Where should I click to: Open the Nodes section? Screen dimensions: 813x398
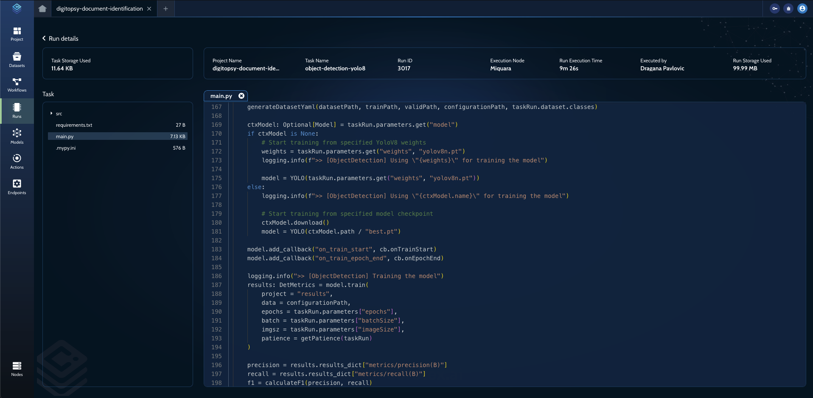[17, 369]
